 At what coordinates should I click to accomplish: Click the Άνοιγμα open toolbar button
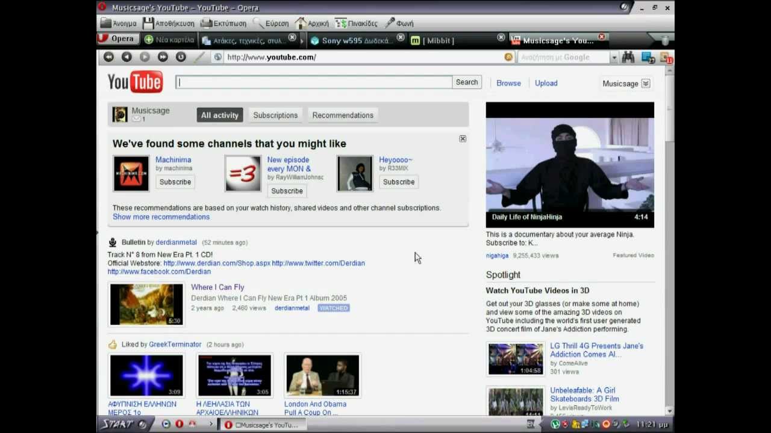pyautogui.click(x=118, y=23)
